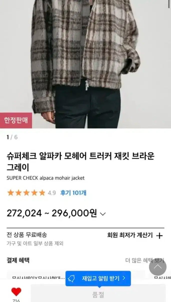This screenshot has width=171, height=302.
Task: Click the 재입고 알림 받기 button
Action: coord(98,278)
